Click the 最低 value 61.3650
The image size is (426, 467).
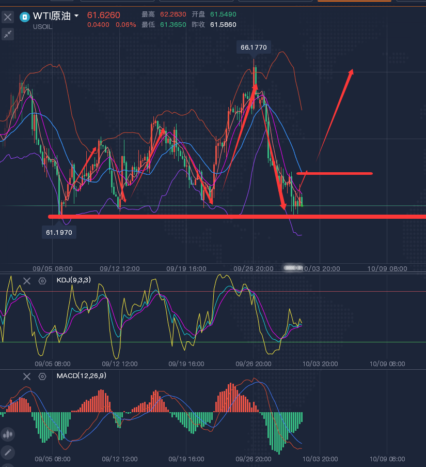click(173, 25)
